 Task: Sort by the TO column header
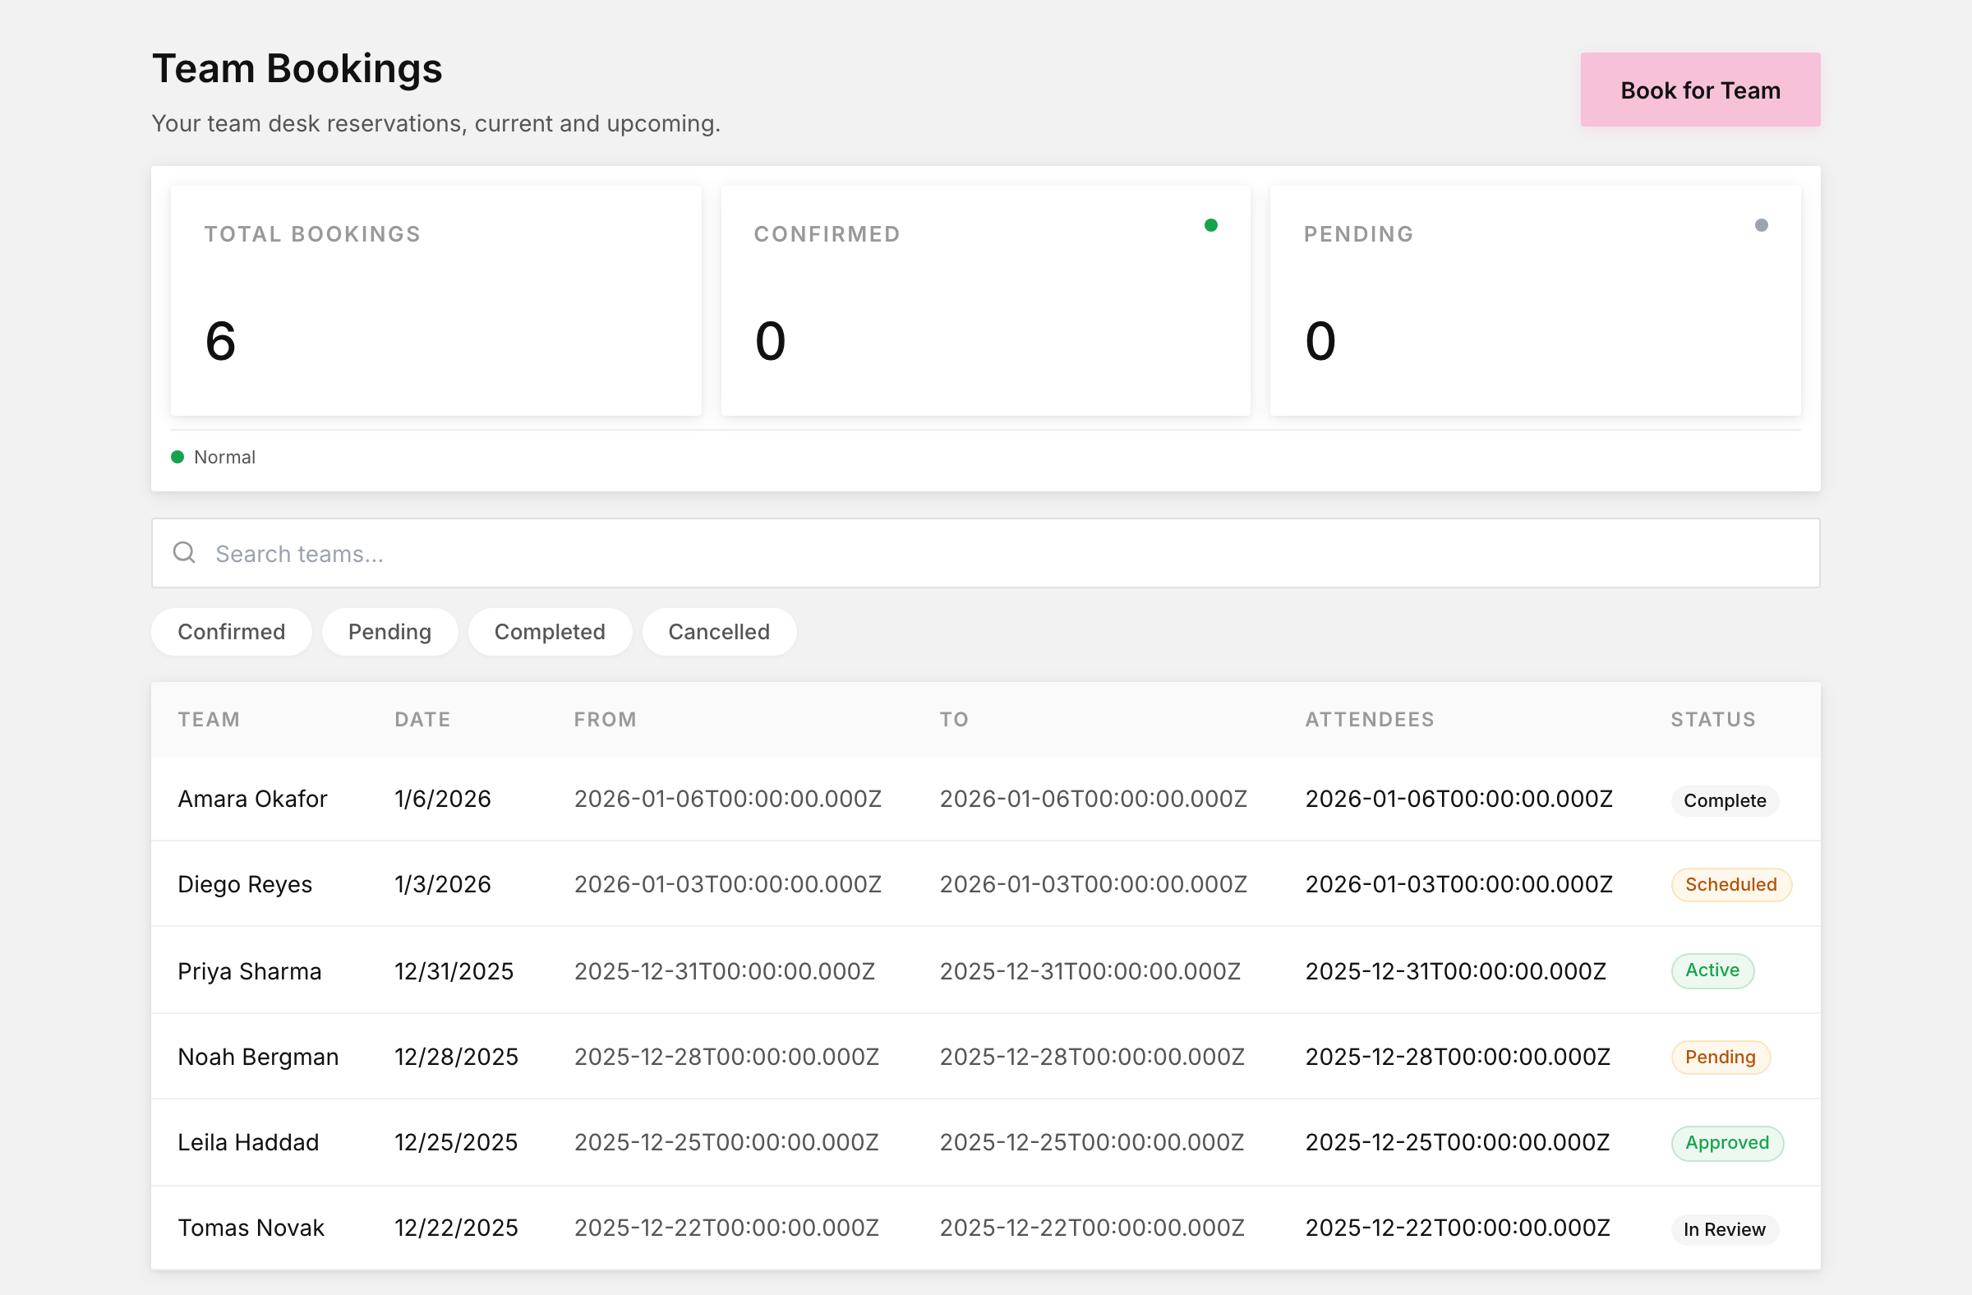click(x=954, y=719)
